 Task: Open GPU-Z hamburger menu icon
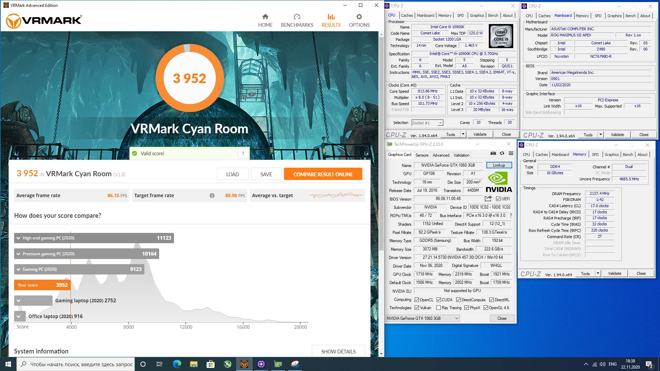click(511, 154)
